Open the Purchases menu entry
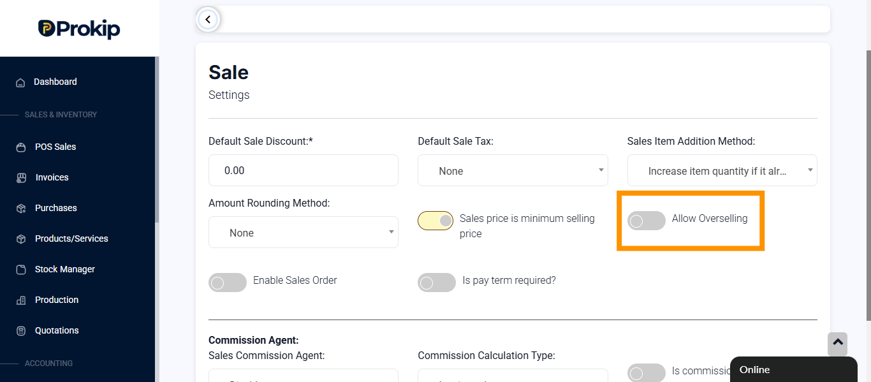The image size is (871, 382). 56,208
